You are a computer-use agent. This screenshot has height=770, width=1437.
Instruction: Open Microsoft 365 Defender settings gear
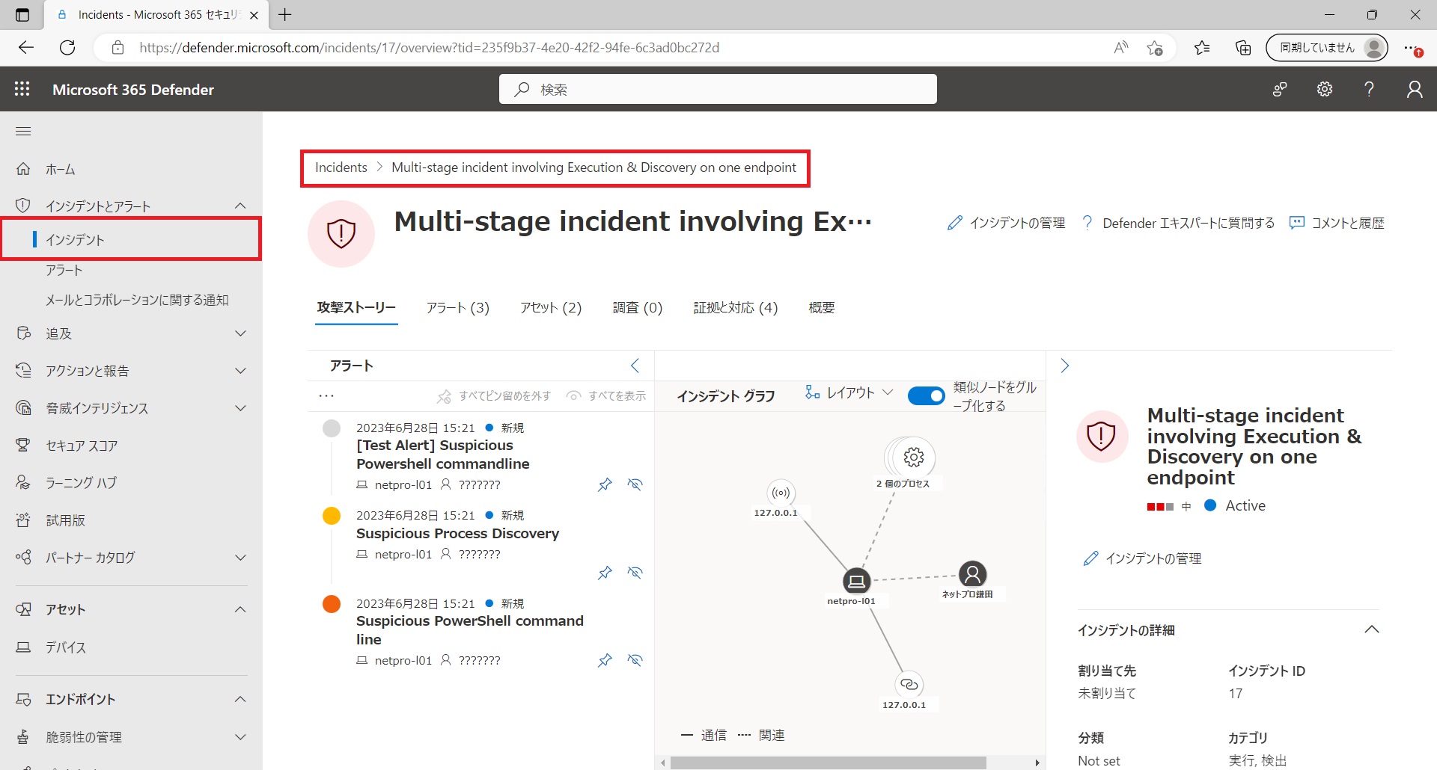(1324, 89)
